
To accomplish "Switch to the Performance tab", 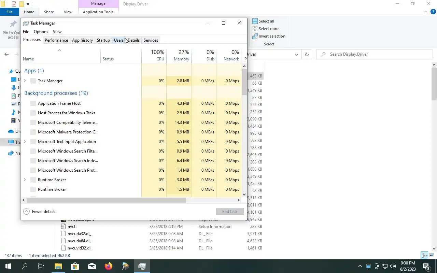I will [56, 40].
